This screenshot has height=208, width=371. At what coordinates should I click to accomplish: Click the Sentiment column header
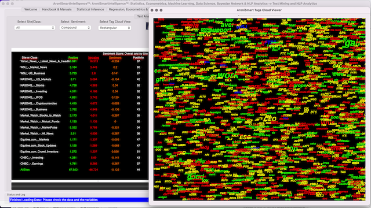tap(115, 58)
